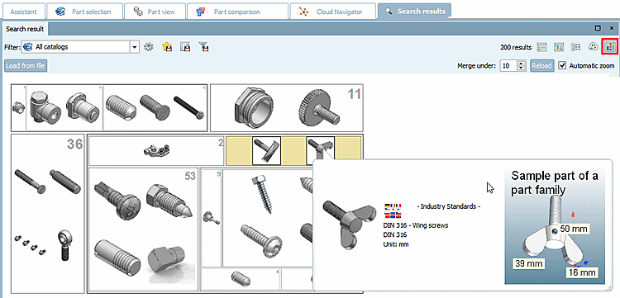The image size is (620, 298).
Task: Click the Unit: mm text in tooltip
Action: pyautogui.click(x=396, y=244)
